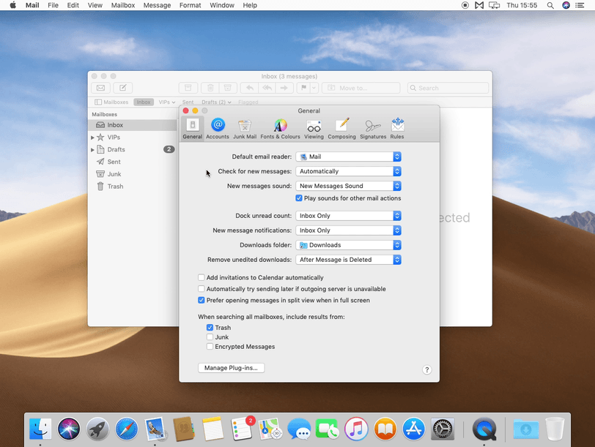Open Junk Mail preferences
The image size is (595, 447).
245,128
